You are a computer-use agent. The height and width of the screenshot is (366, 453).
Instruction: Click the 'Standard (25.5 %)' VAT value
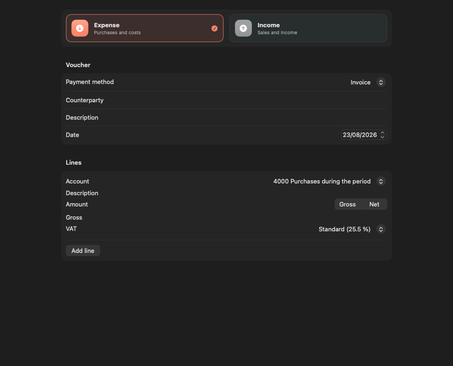[x=344, y=229]
